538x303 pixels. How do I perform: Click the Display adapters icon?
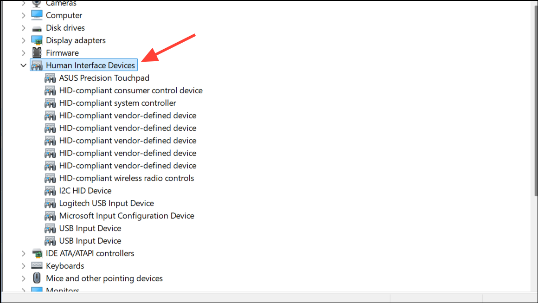pos(36,40)
